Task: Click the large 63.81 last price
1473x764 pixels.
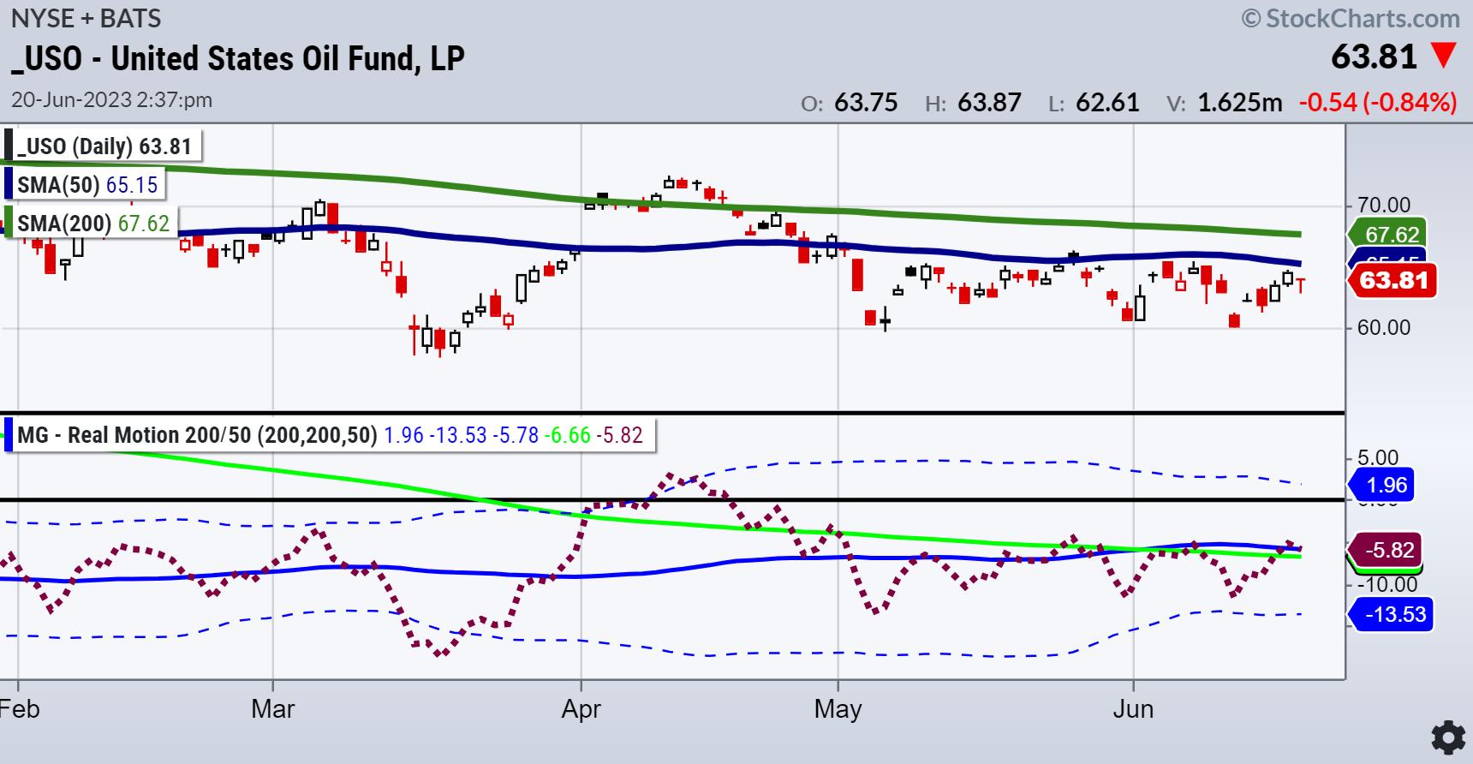Action: (x=1374, y=57)
